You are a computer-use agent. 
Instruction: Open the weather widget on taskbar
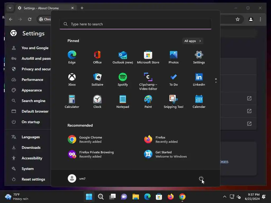[x=17, y=197]
